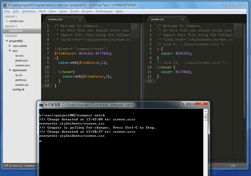Click the UTF-8 line column status text
Image resolution: width=251 pixels, height=176 pixels.
pyautogui.click(x=20, y=166)
